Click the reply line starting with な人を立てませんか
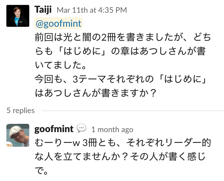 122,157
